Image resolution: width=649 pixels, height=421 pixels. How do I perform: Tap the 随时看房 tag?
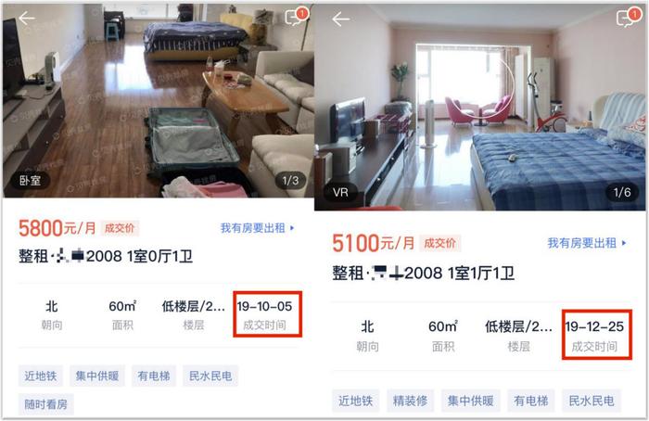tap(46, 404)
